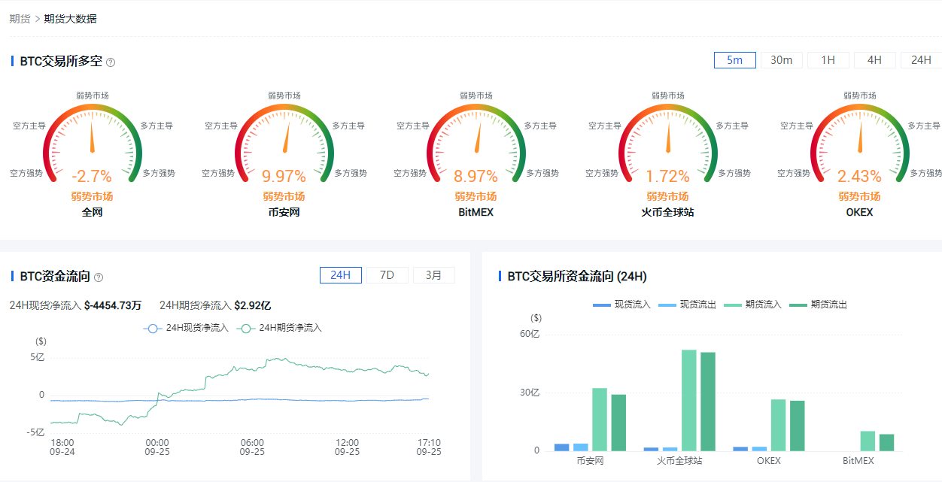Switch to the 4H interval
Image resolution: width=942 pixels, height=482 pixels.
point(875,60)
